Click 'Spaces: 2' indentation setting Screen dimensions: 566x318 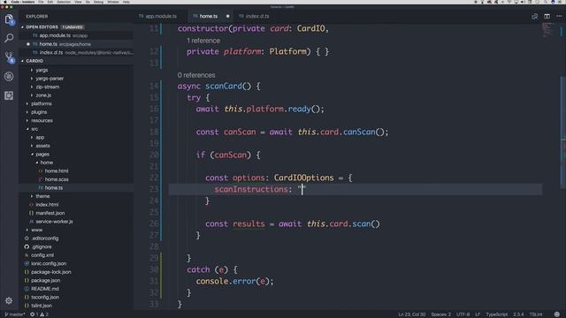click(440, 314)
